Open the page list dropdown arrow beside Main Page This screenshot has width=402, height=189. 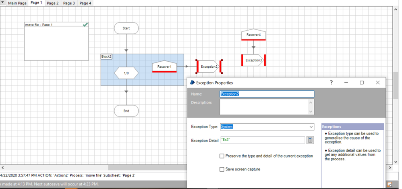[3, 3]
